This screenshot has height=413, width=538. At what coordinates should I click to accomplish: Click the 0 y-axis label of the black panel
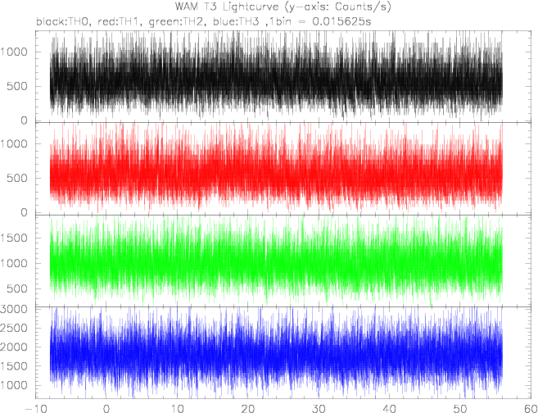pos(24,120)
